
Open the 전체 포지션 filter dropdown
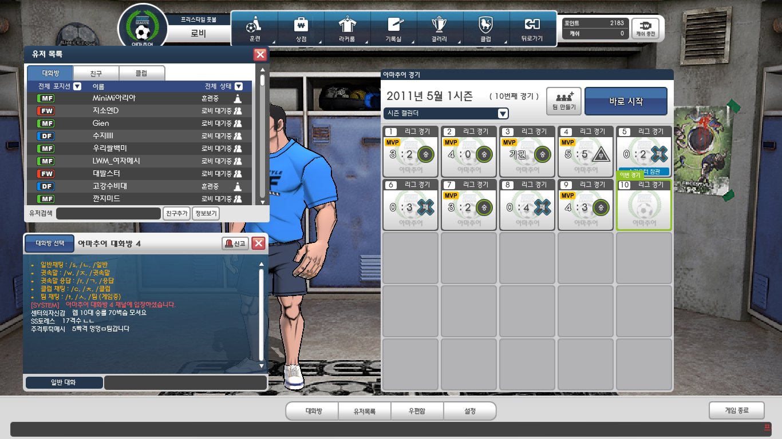[77, 87]
